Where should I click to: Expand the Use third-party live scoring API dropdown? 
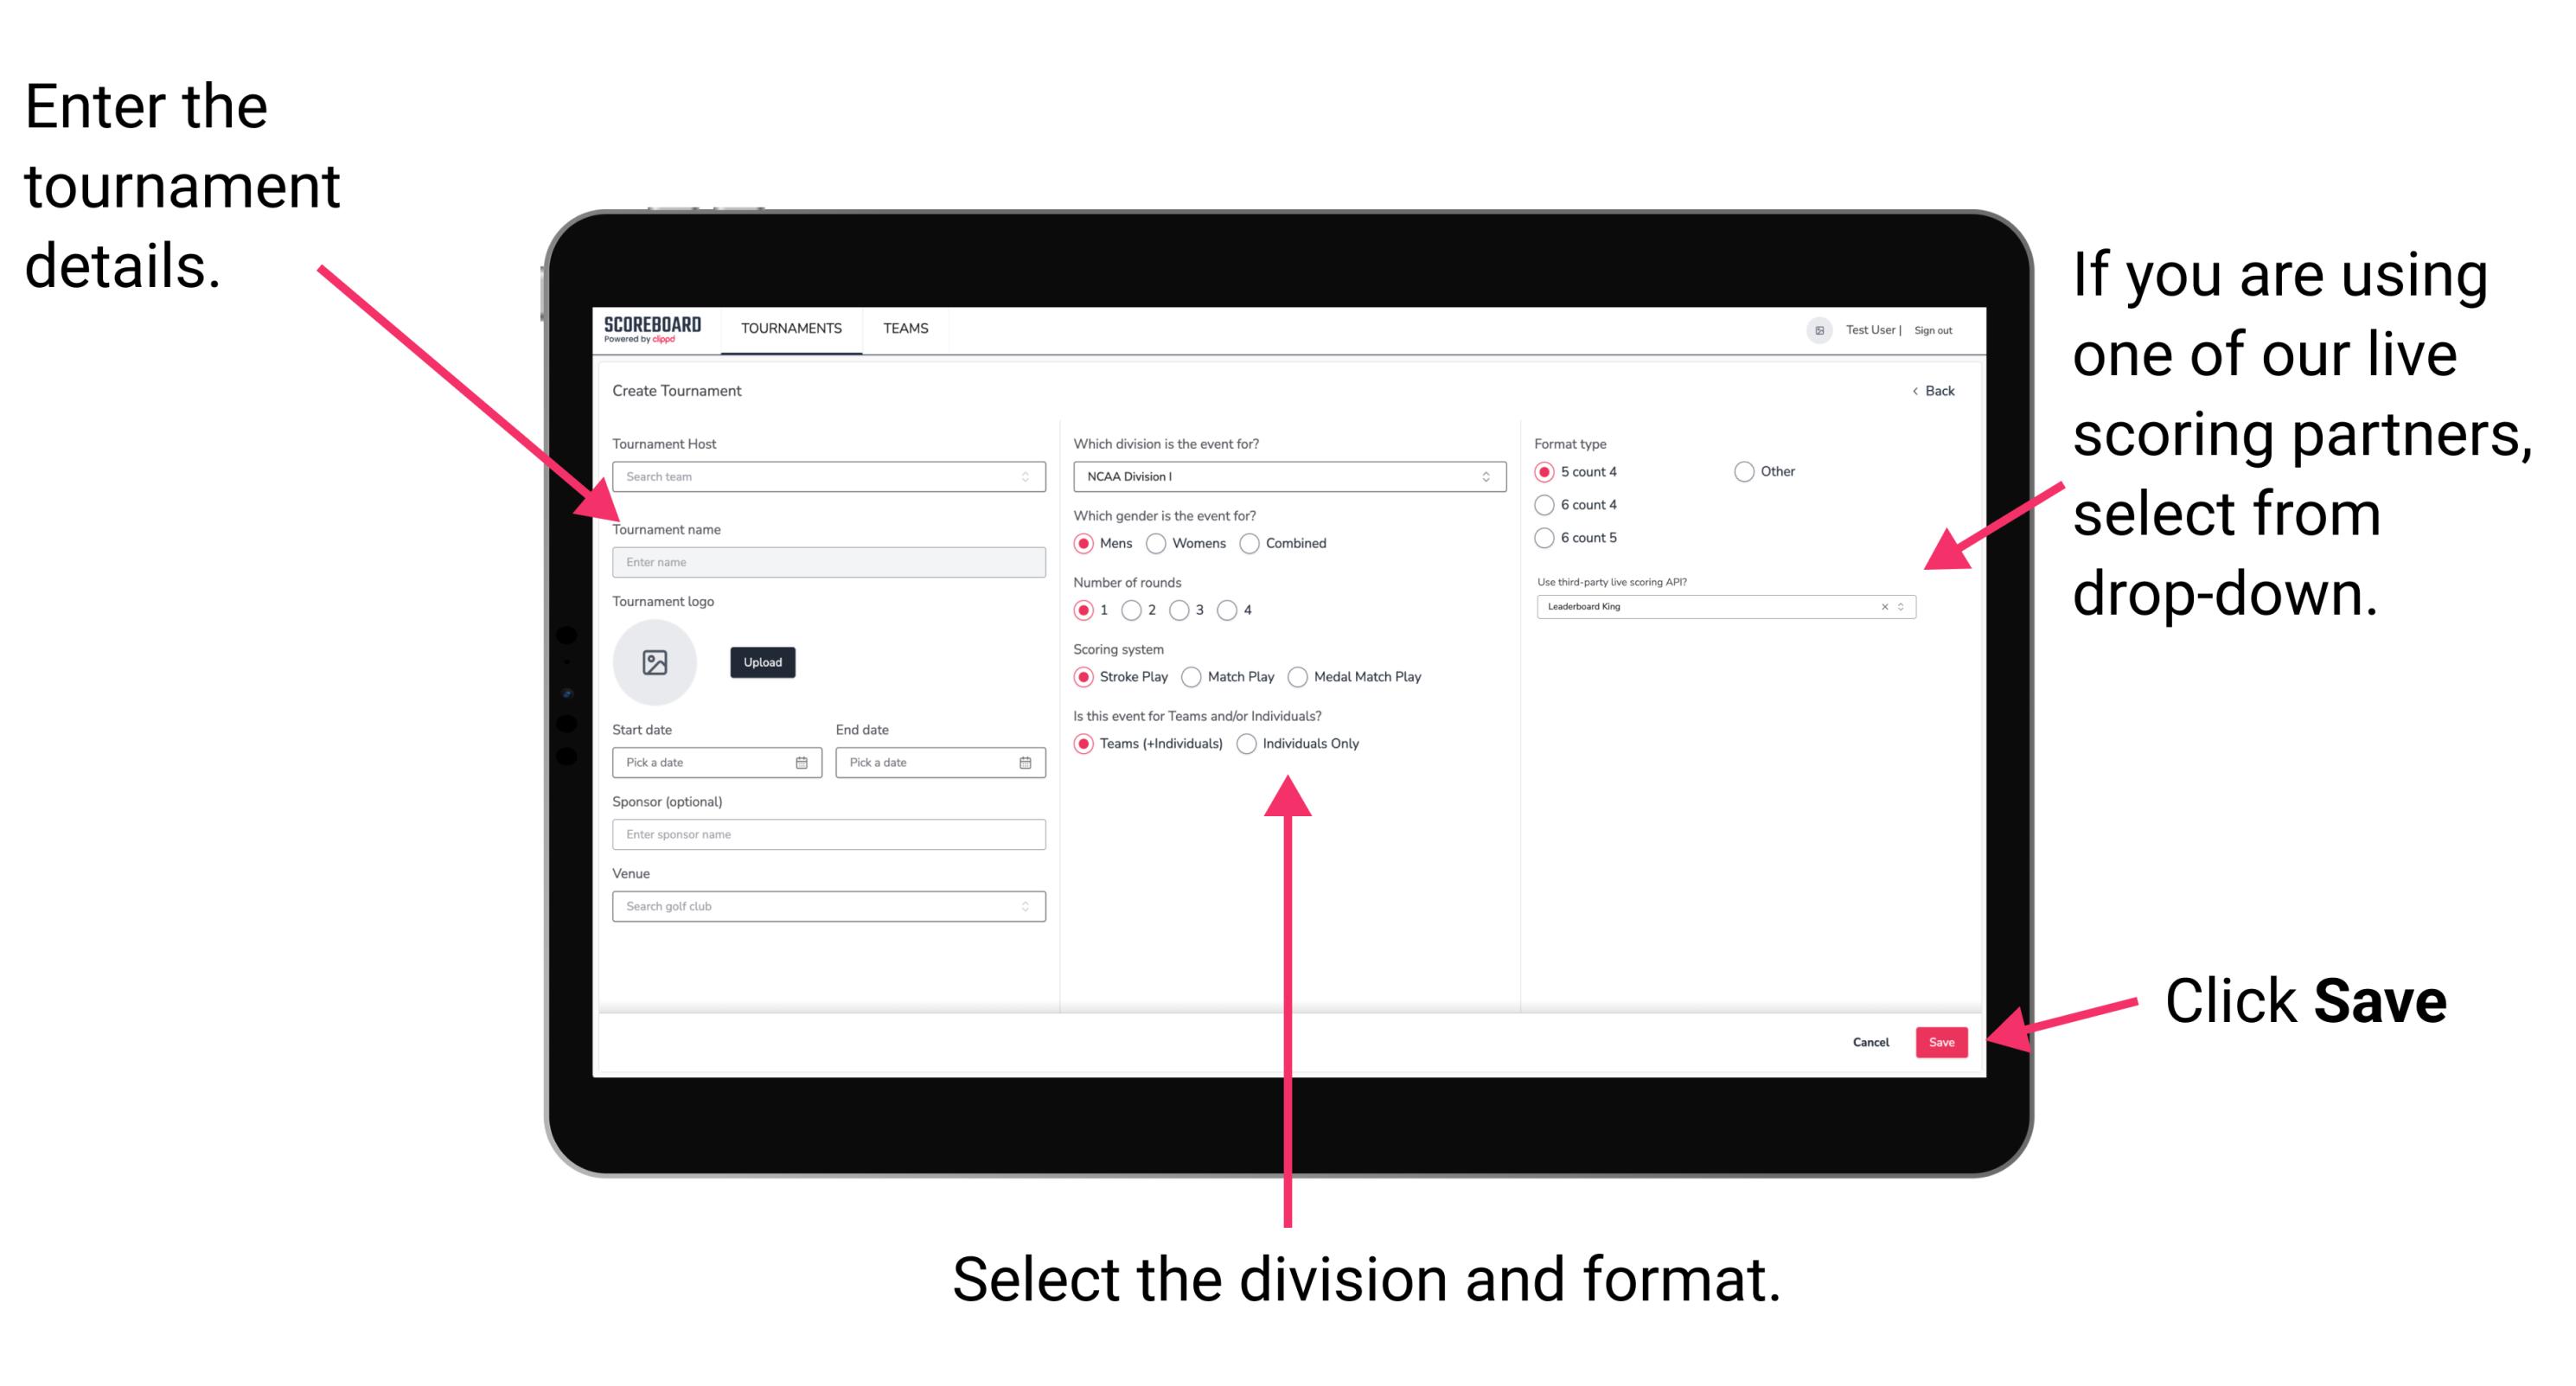click(1908, 606)
